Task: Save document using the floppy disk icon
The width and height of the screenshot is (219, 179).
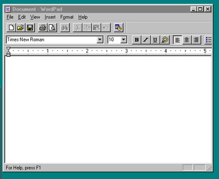Action: click(30, 27)
